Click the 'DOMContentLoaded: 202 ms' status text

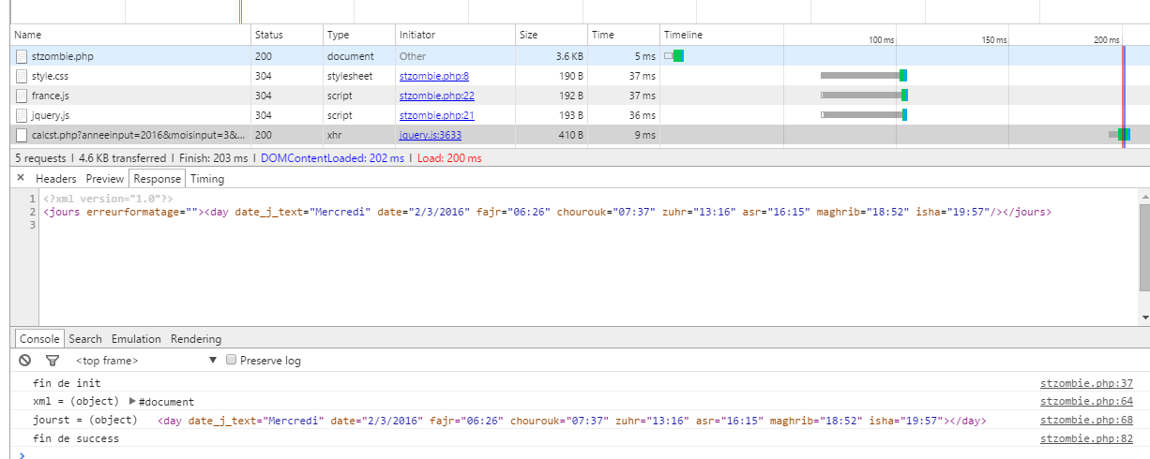pyautogui.click(x=332, y=158)
